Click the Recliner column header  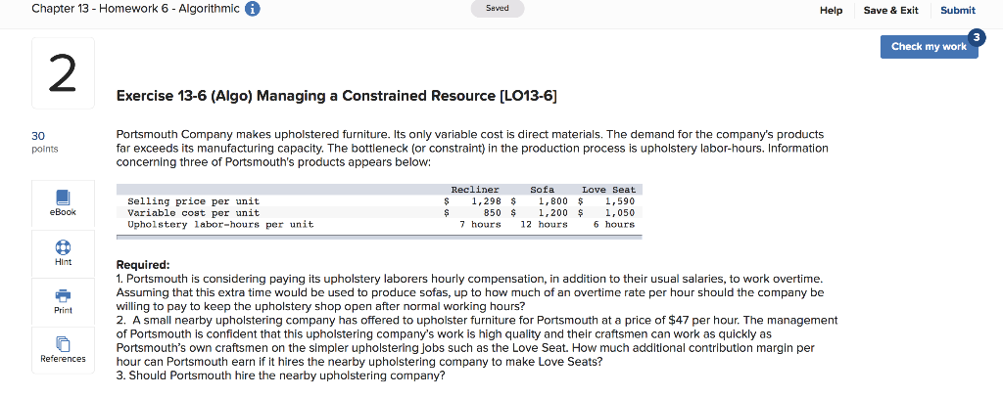475,190
